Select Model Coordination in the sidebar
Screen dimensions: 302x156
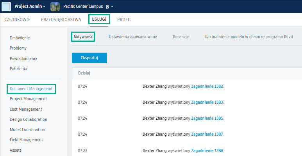click(x=27, y=129)
